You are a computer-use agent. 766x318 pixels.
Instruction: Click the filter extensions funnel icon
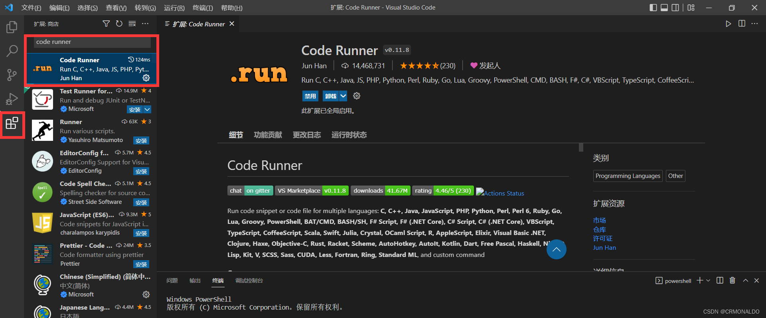click(106, 24)
